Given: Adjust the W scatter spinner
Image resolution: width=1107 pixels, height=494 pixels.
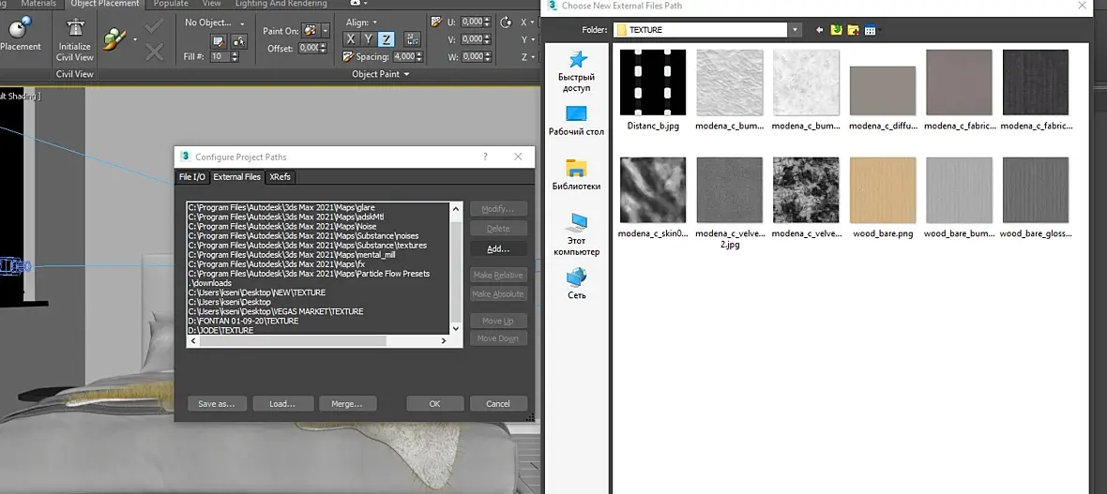Looking at the screenshot, I should [x=487, y=56].
